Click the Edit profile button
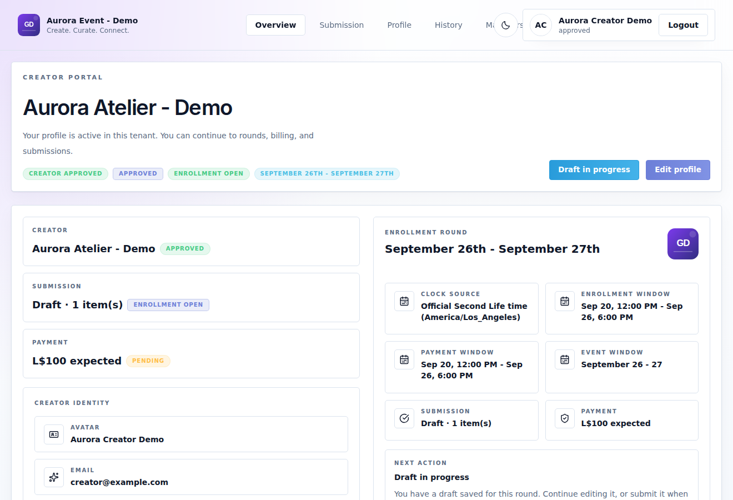The image size is (733, 500). 678,170
